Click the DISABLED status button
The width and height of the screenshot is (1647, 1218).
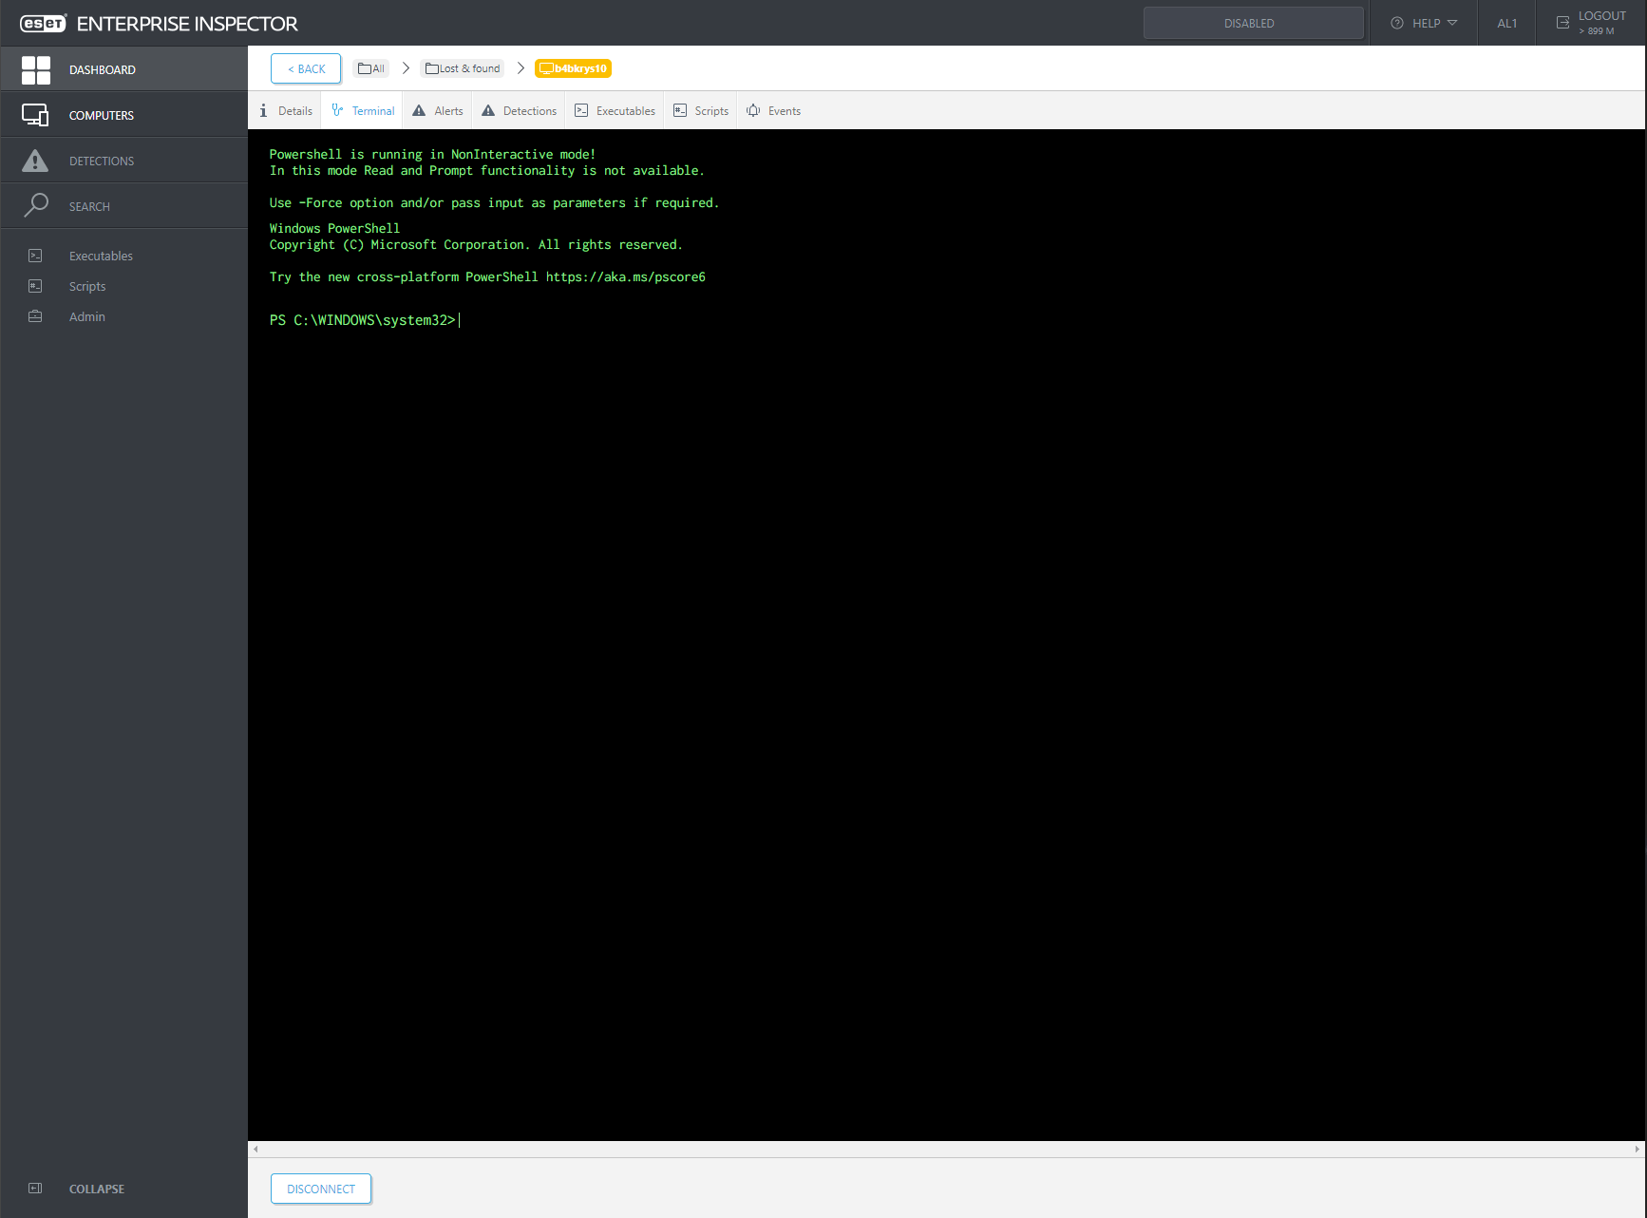click(x=1254, y=23)
